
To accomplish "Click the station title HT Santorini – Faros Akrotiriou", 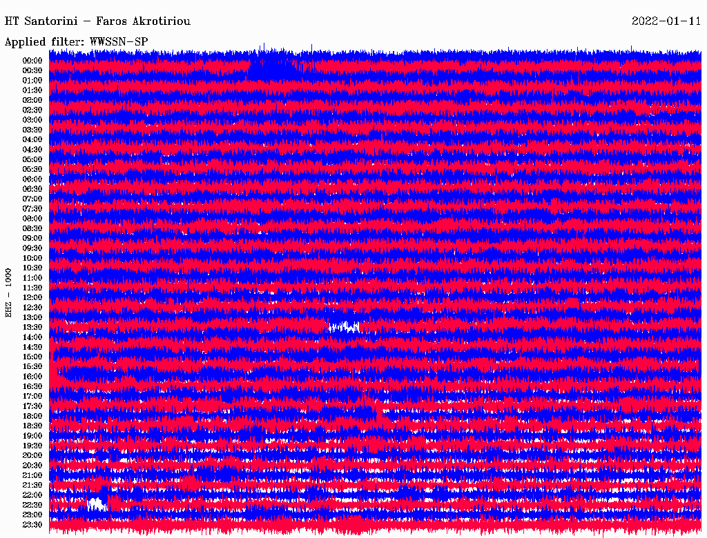I will coord(97,21).
